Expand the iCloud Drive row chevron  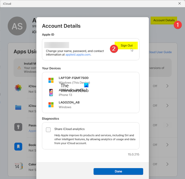tap(167, 105)
